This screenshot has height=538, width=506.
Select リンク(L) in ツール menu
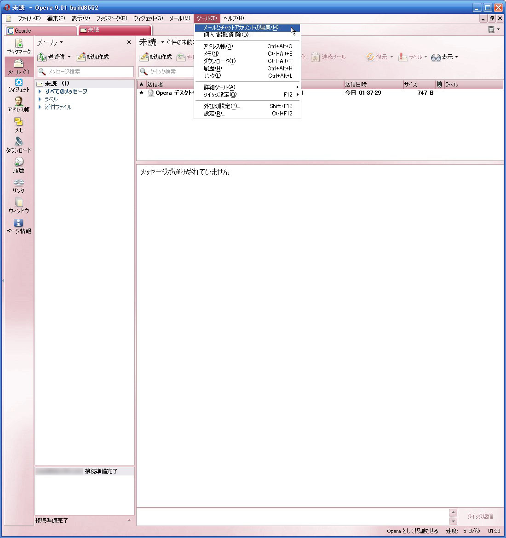(247, 76)
